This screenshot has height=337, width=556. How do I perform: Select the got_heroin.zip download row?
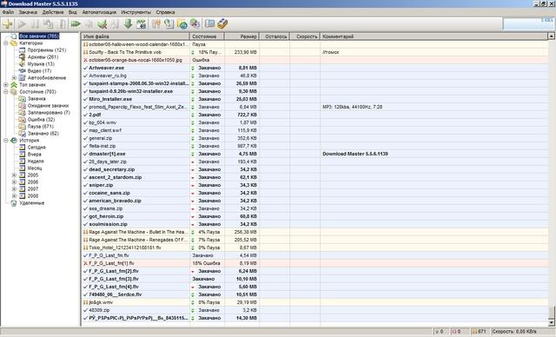point(314,216)
